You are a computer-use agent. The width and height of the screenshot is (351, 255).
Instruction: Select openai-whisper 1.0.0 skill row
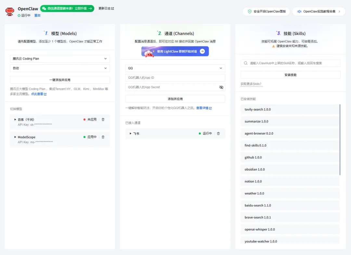[x=290, y=229]
